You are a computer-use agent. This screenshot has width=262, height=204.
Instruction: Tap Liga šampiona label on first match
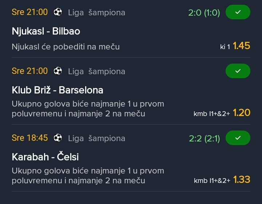[96, 13]
